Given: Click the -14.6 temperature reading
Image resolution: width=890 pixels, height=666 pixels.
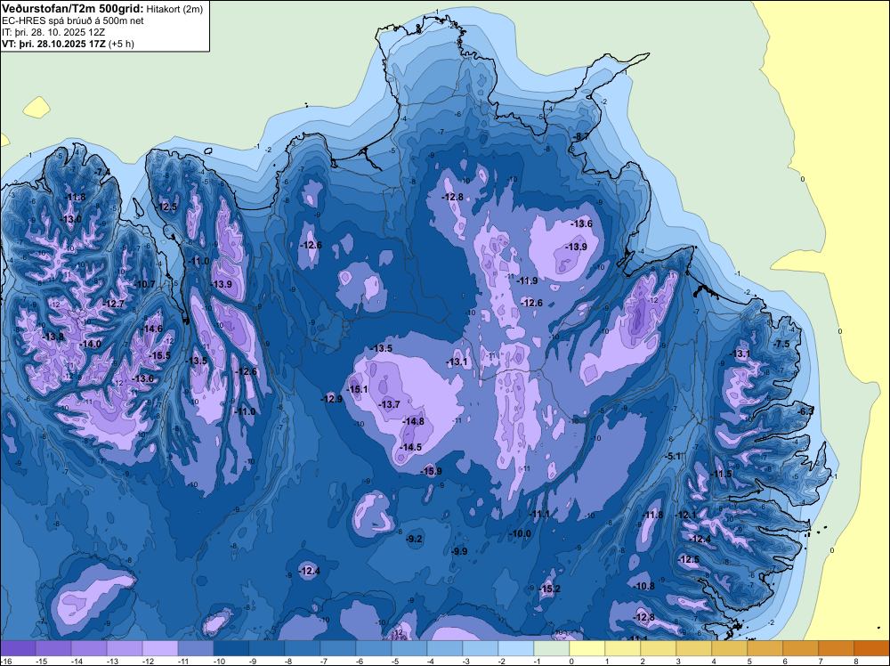Looking at the screenshot, I should [151, 329].
